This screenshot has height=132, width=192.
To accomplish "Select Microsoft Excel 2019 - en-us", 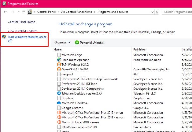I will [x=80, y=122].
